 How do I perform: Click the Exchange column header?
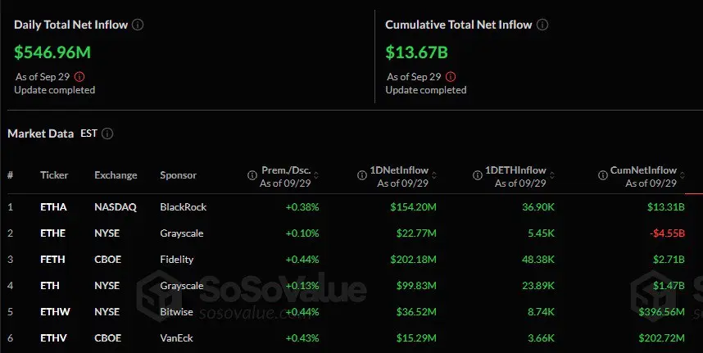[x=116, y=175]
